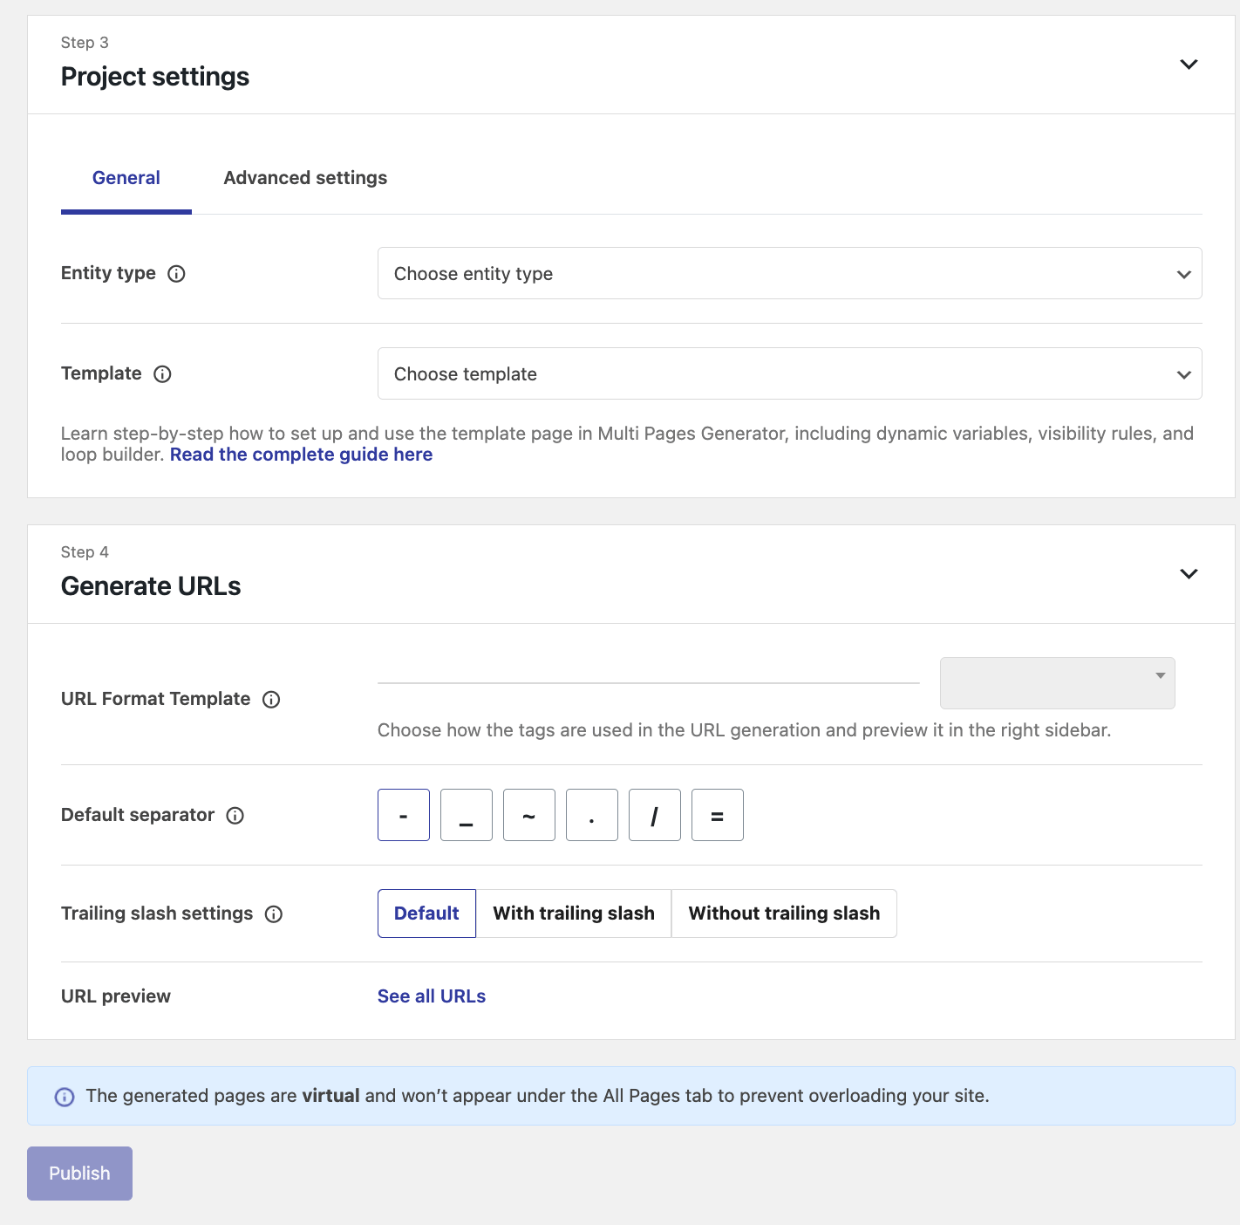Click info icon next to Entity type

tap(176, 274)
